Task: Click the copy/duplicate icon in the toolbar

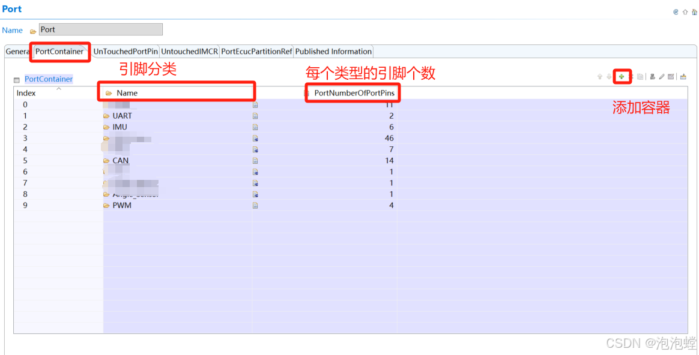Action: pos(640,77)
